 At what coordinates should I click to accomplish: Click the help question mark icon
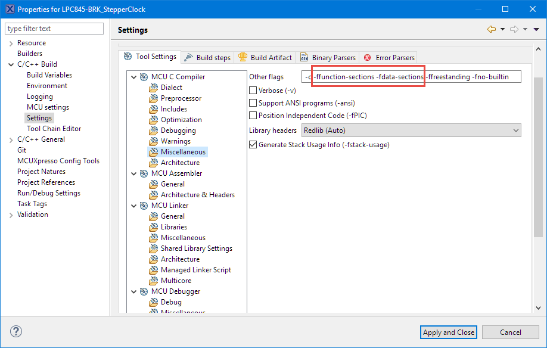coord(16,332)
